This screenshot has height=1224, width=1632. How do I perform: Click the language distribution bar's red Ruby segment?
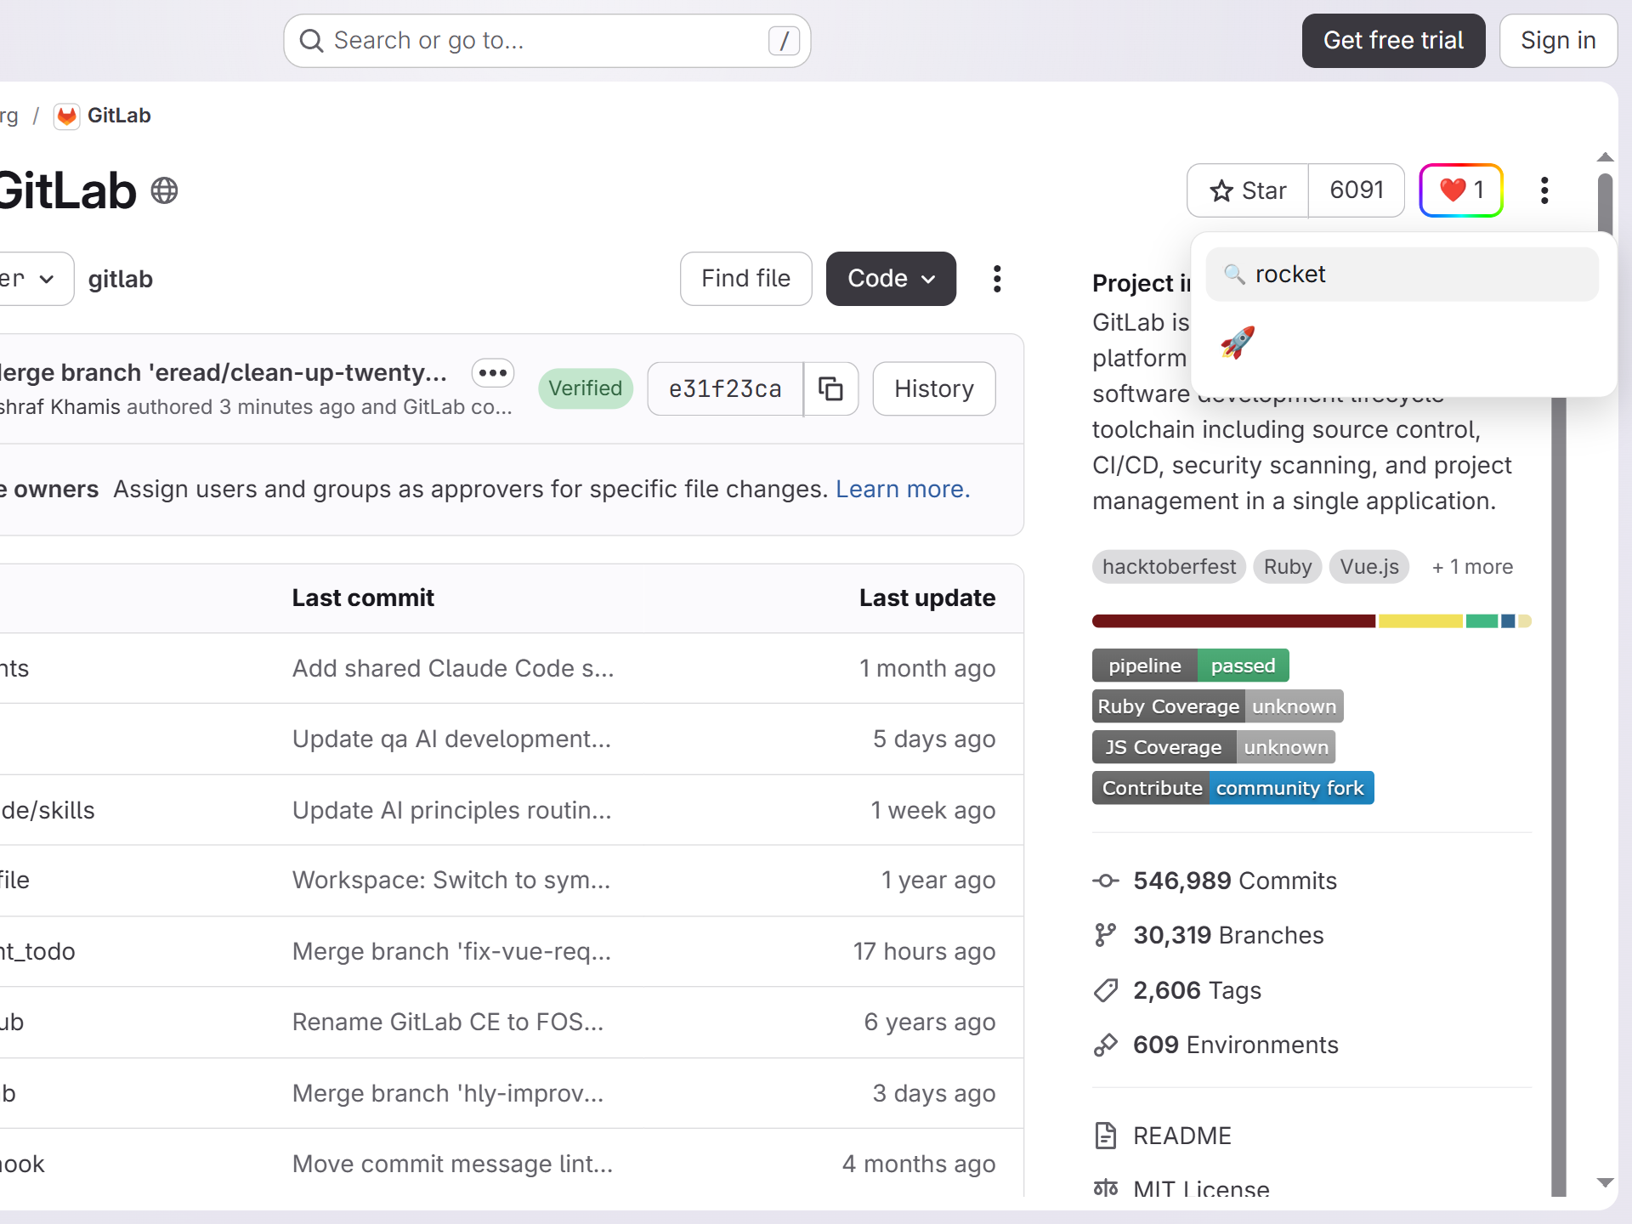1233,621
